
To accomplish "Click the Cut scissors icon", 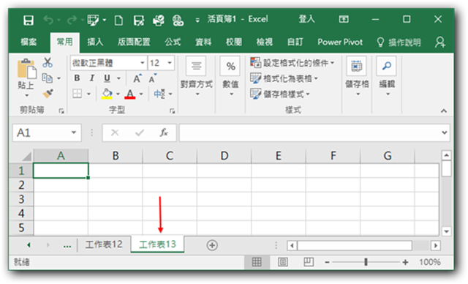I will point(48,62).
